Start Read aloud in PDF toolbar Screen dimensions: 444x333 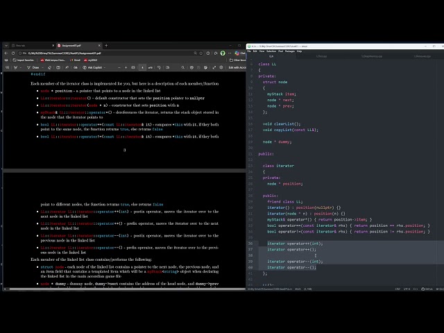[x=67, y=67]
